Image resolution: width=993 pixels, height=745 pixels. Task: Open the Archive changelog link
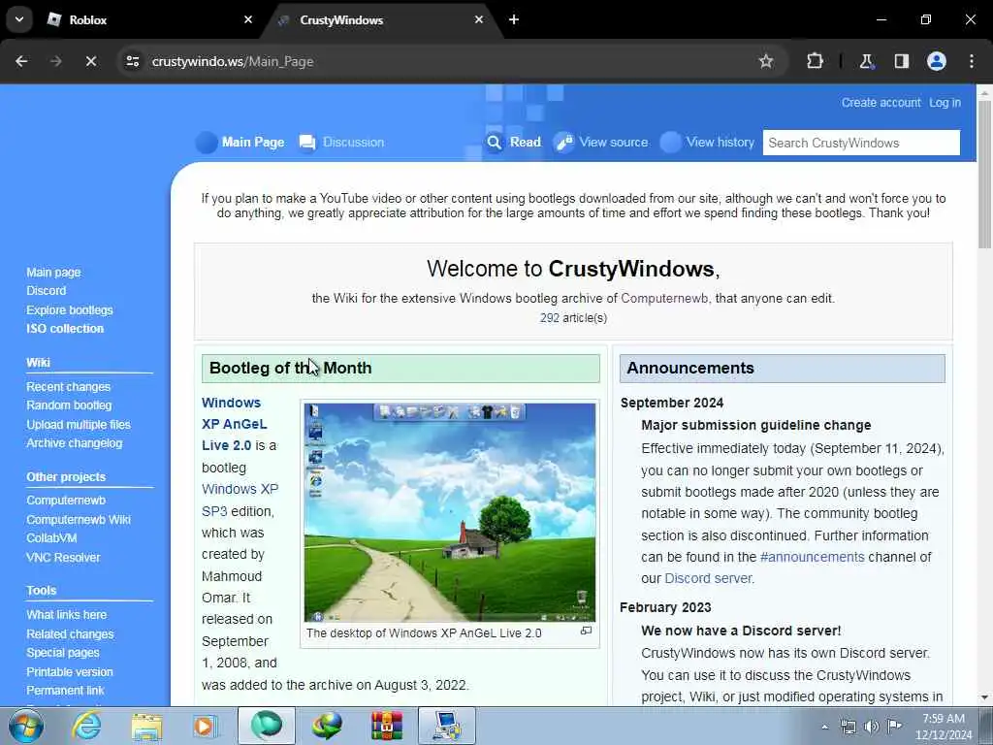pyautogui.click(x=74, y=443)
